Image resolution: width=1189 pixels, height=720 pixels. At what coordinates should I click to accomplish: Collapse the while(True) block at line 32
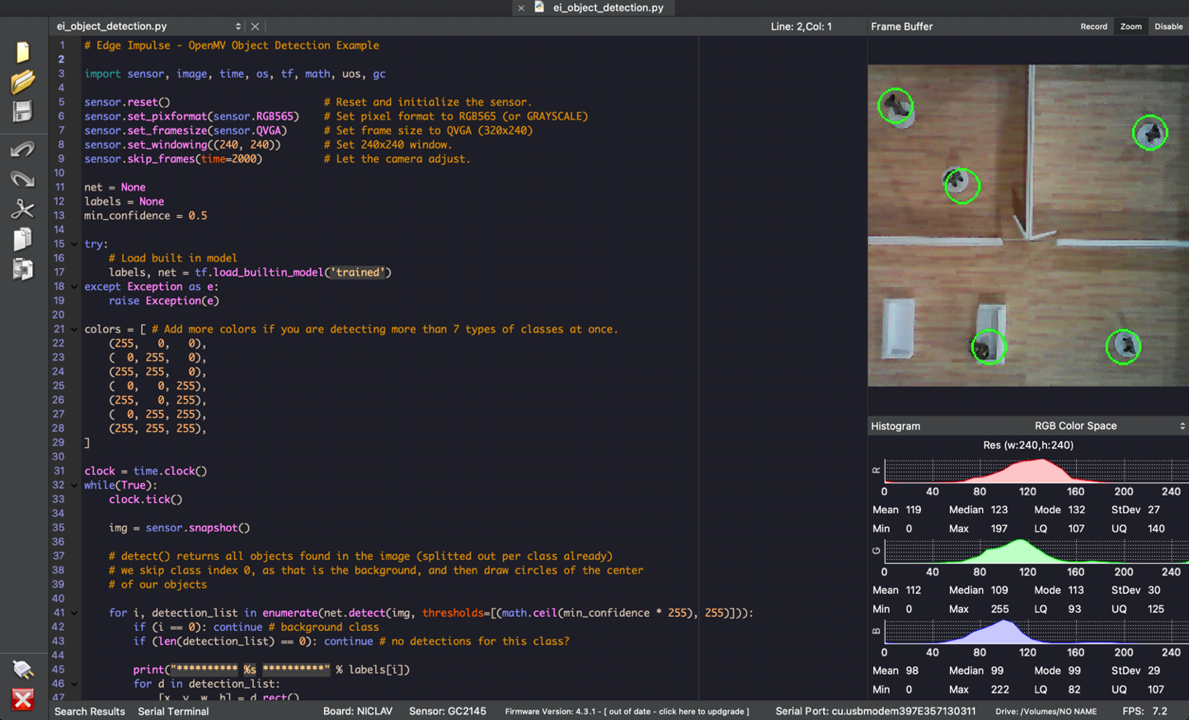click(74, 486)
